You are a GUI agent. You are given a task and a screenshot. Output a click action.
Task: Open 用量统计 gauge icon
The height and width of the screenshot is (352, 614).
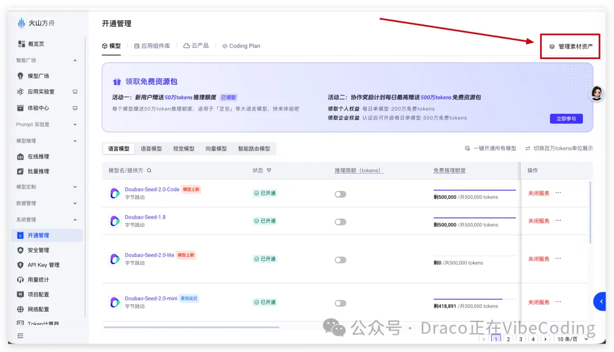[x=20, y=280]
